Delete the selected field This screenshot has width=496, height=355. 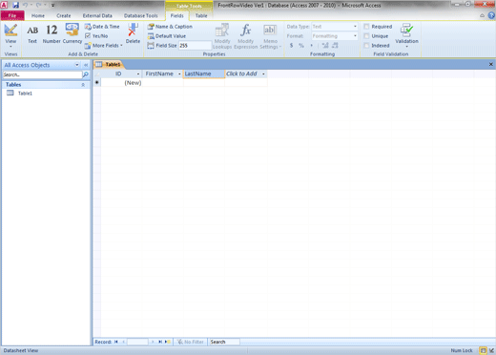(x=133, y=33)
